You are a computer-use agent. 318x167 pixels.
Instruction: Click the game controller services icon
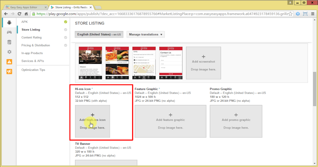click(x=9, y=32)
